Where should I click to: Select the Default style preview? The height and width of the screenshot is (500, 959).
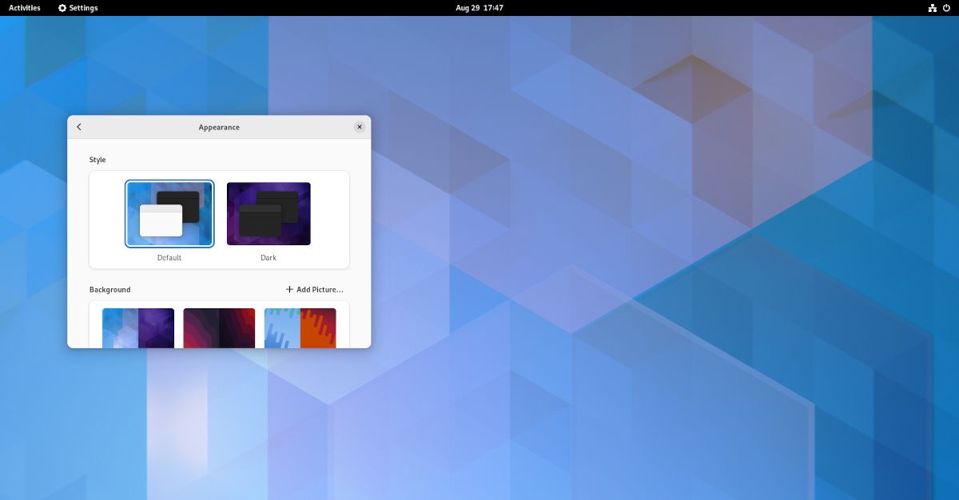169,214
